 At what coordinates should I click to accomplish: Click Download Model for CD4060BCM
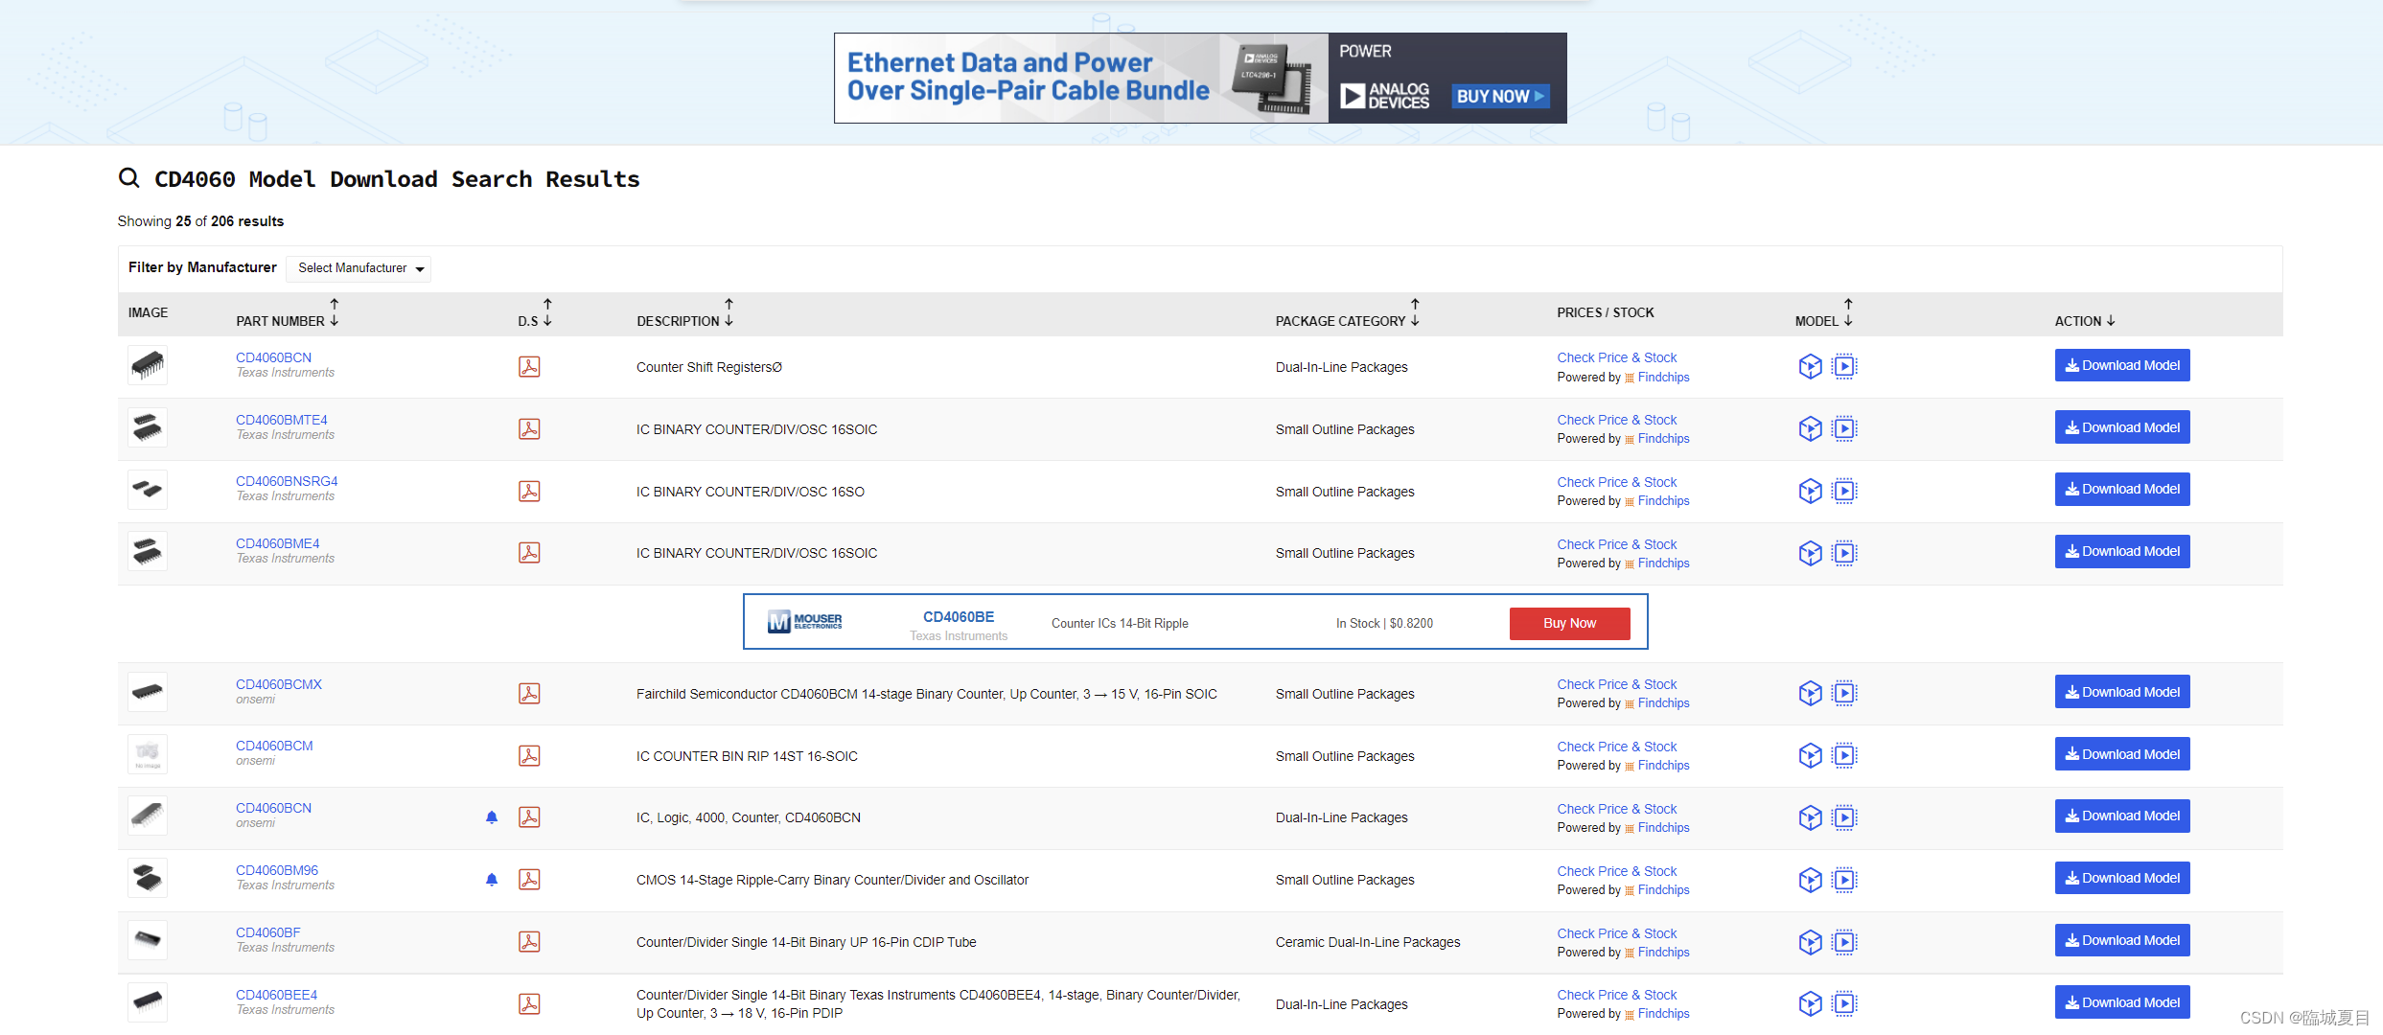point(2121,754)
